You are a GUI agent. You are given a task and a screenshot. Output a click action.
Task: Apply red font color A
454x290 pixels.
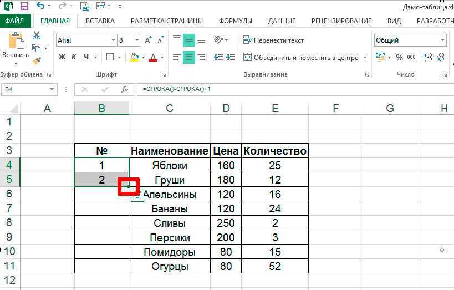[153, 57]
